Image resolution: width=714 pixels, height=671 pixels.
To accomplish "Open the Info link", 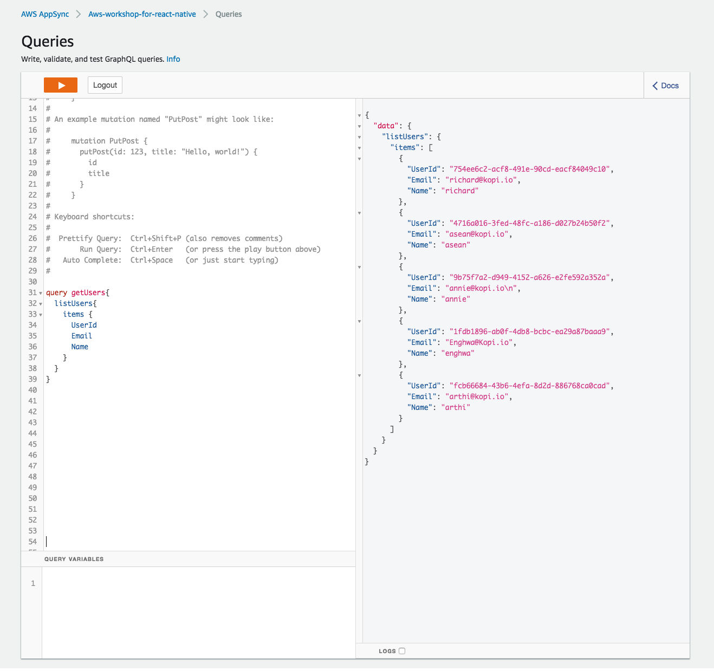I will (173, 59).
